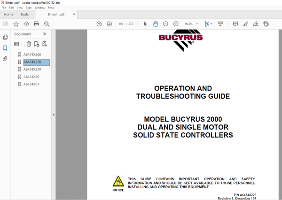
Task: Click the stamp tool icon
Action: (266, 24)
